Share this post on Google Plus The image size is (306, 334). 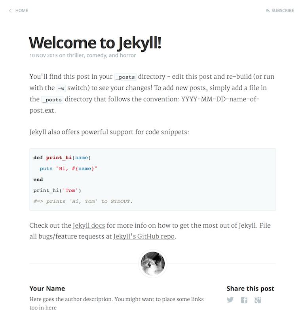tap(258, 300)
